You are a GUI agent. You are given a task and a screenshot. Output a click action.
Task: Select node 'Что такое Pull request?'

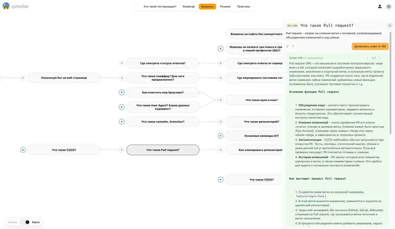point(163,150)
